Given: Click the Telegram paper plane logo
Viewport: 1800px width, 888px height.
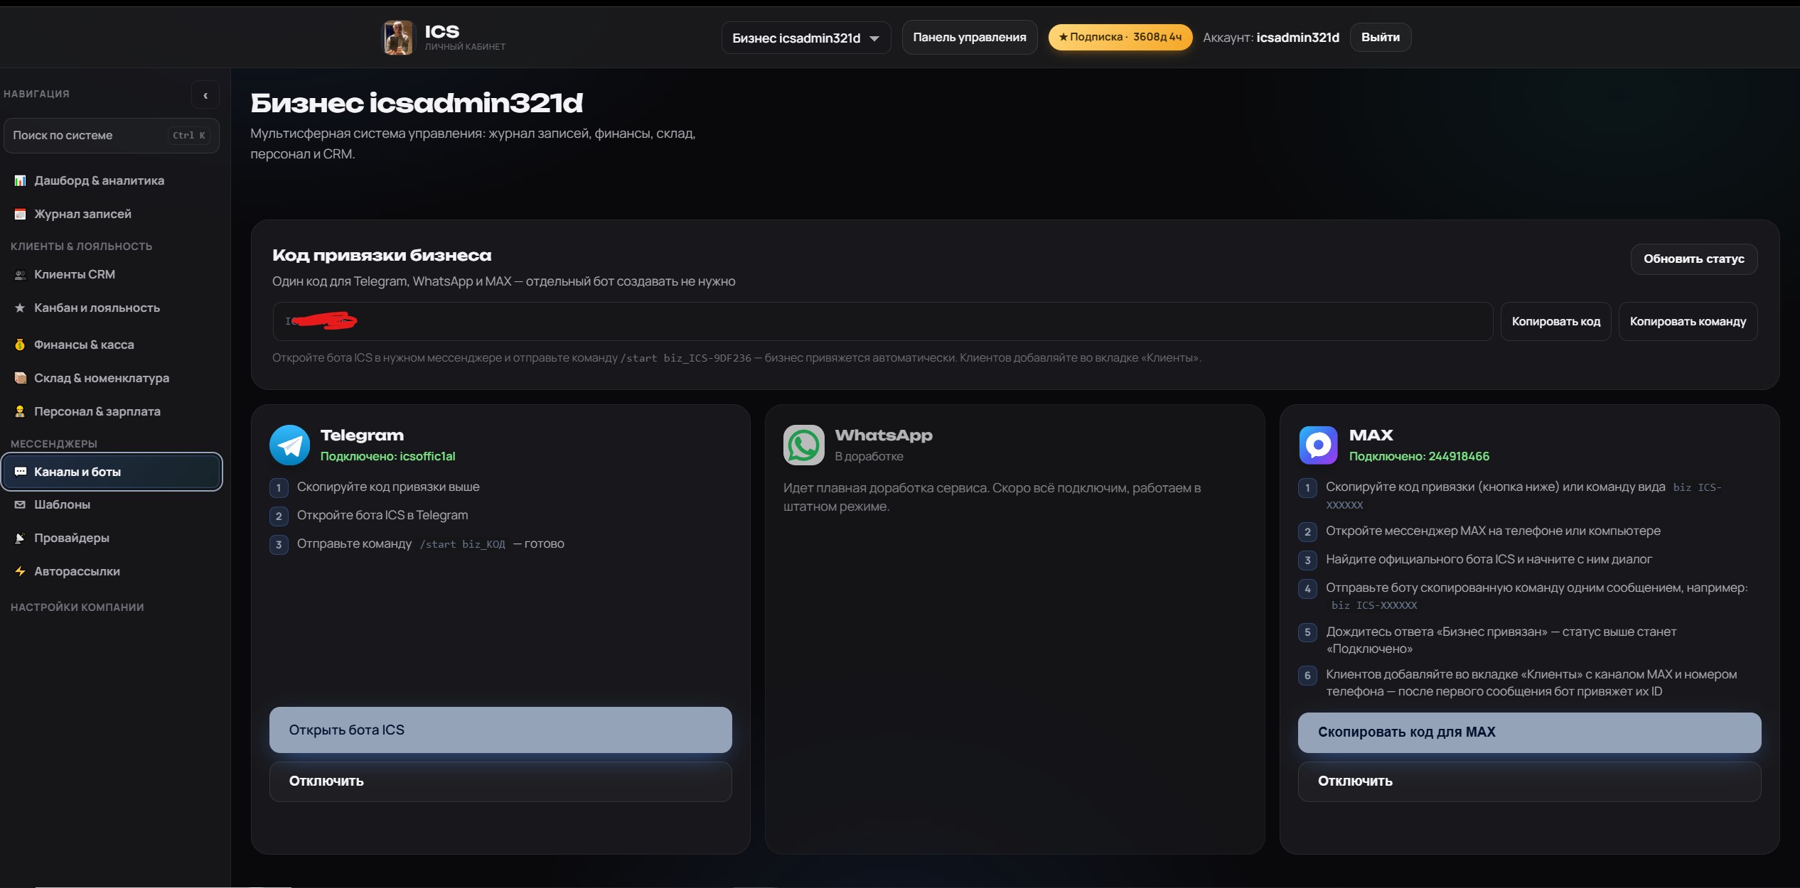Looking at the screenshot, I should 289,445.
